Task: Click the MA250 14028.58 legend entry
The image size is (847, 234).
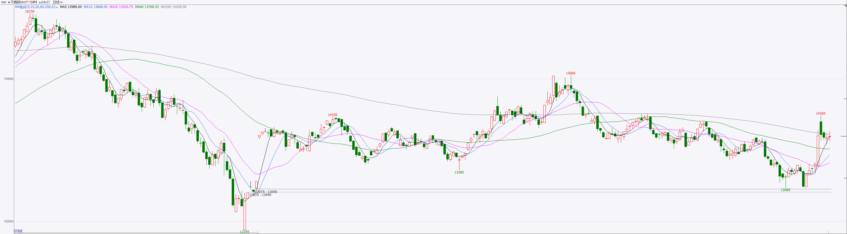Action: coord(173,7)
